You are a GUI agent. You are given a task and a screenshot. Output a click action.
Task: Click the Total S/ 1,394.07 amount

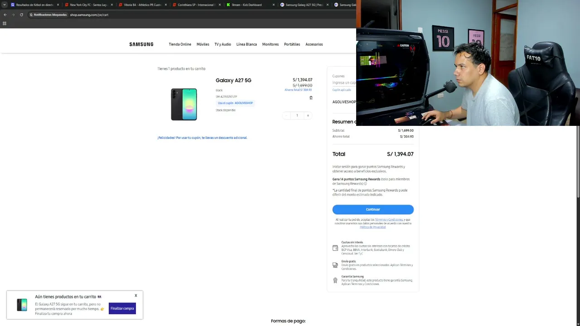coord(400,154)
